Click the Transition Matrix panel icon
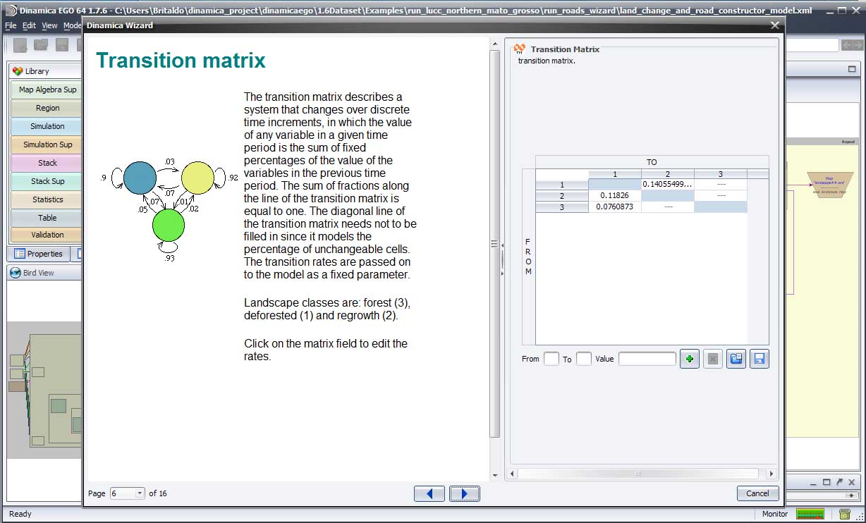866x523 pixels. (520, 49)
